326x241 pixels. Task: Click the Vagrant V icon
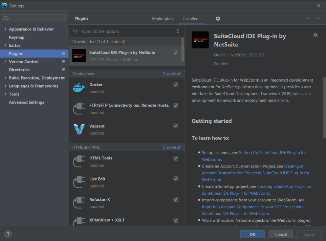[79, 129]
